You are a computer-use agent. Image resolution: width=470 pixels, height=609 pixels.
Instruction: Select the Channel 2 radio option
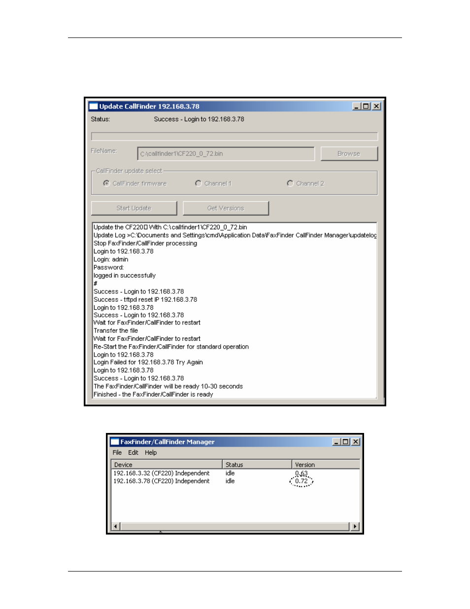point(290,183)
